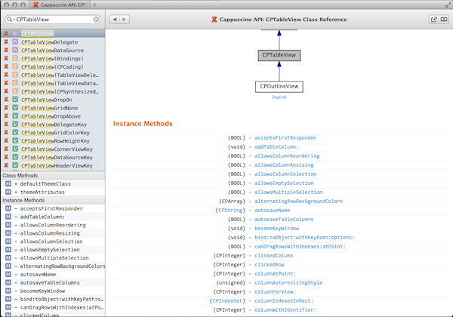Open the CPString type link

pyautogui.click(x=230, y=210)
